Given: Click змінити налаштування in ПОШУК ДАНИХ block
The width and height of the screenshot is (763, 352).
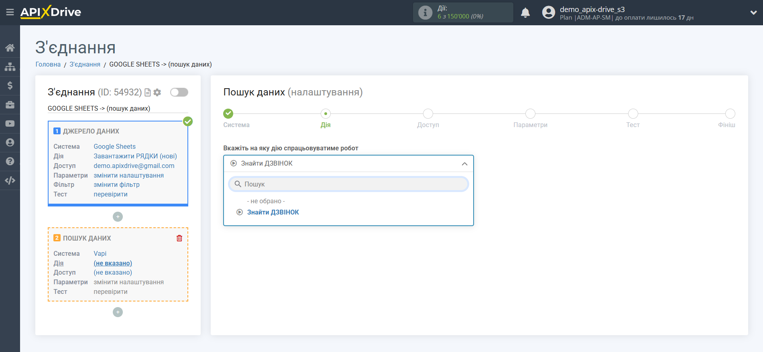Looking at the screenshot, I should tap(129, 282).
